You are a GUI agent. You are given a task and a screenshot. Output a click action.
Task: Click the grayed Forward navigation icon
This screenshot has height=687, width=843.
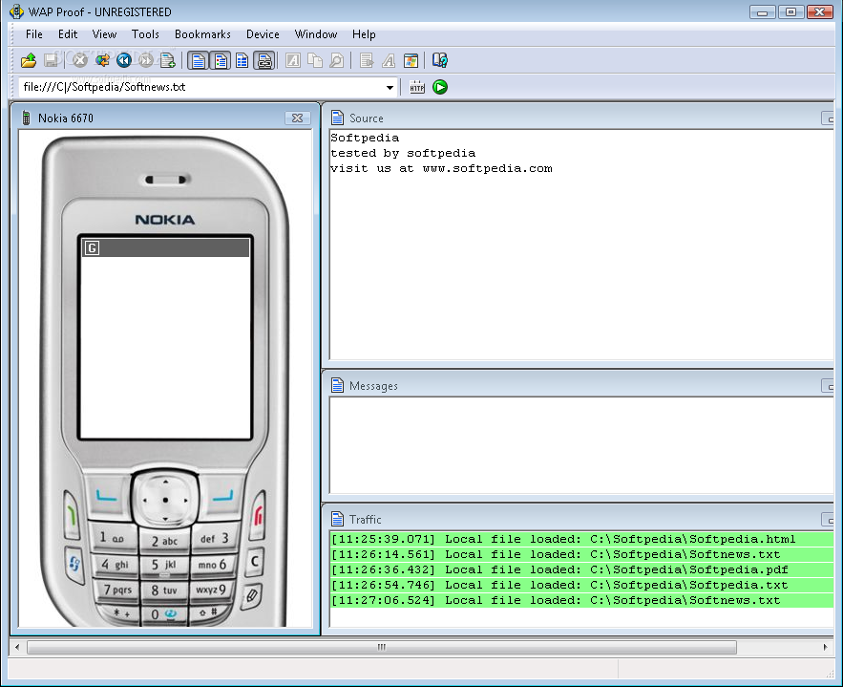[146, 60]
